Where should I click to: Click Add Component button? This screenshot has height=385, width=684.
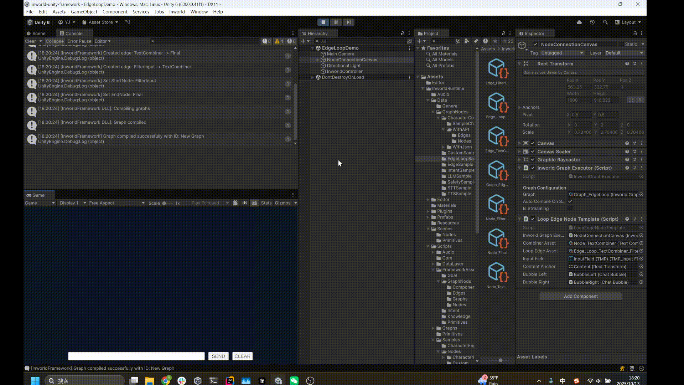(x=581, y=296)
